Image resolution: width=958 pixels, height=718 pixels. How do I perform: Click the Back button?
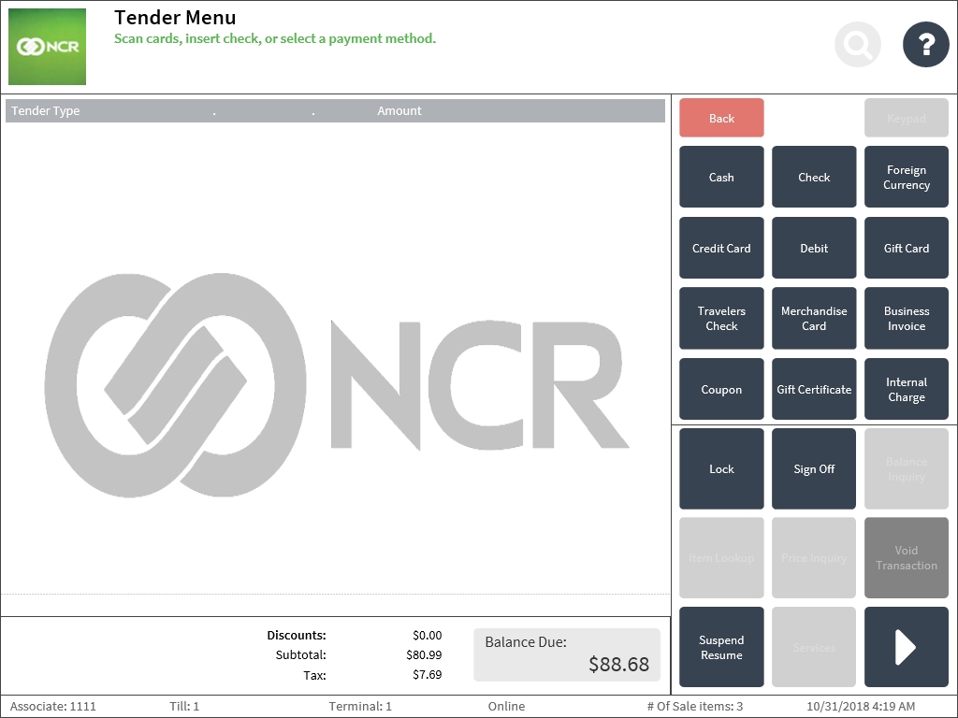721,118
